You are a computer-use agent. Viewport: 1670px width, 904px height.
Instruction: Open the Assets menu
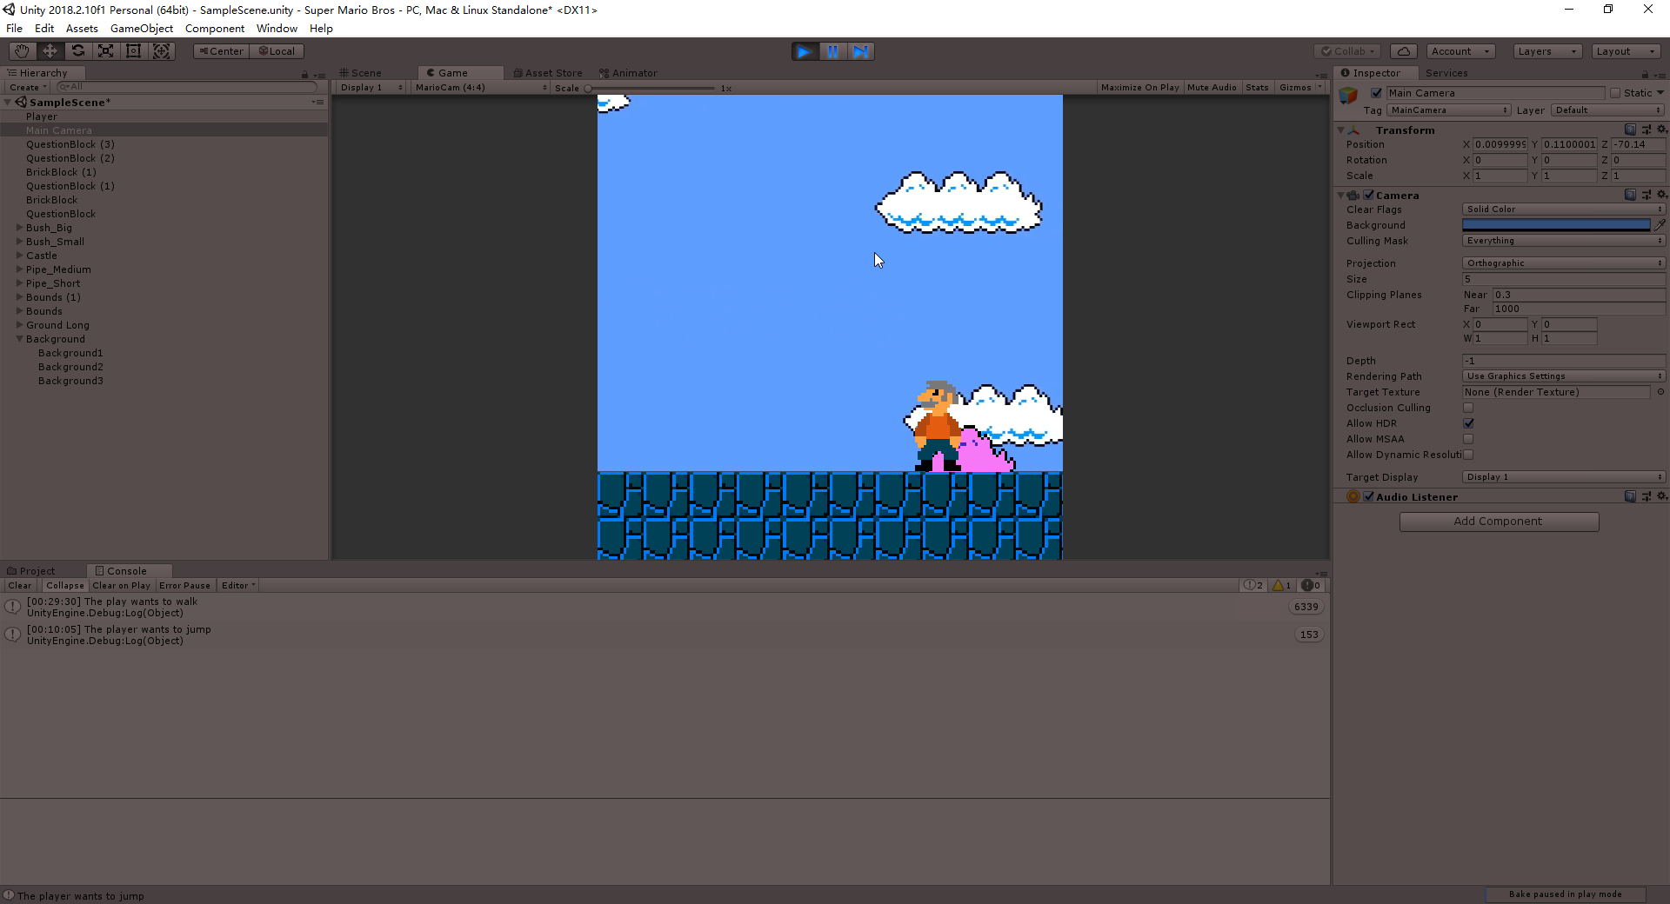(x=82, y=29)
